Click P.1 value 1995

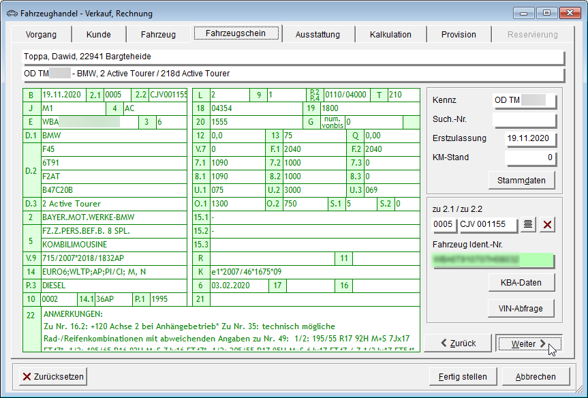(168, 299)
